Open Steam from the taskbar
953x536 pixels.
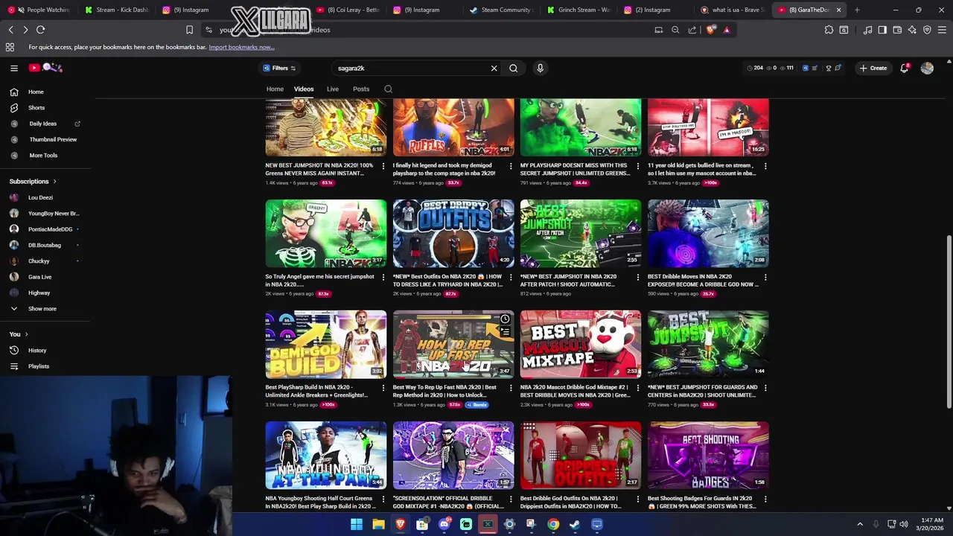click(x=575, y=524)
